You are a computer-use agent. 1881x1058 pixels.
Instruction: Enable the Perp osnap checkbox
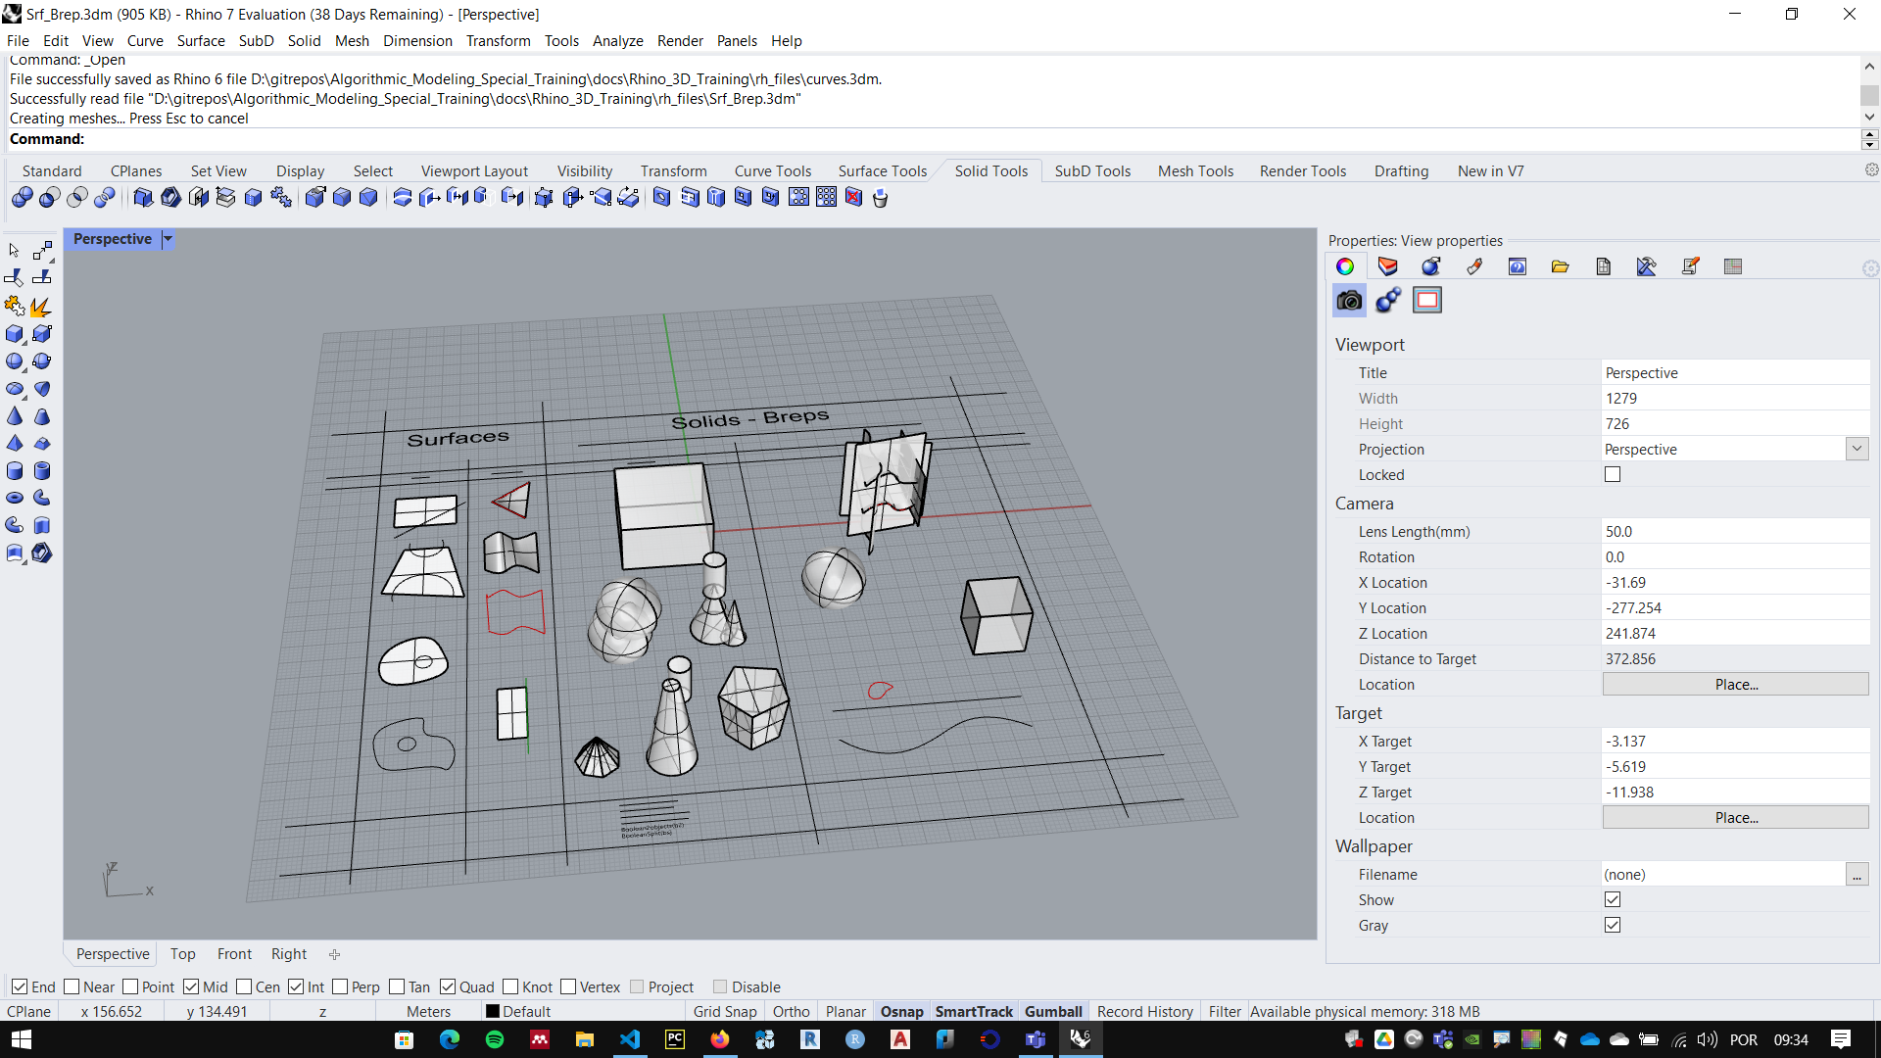click(340, 987)
